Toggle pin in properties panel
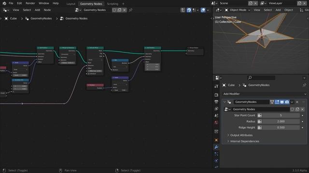This screenshot has width=309, height=173. (x=304, y=85)
